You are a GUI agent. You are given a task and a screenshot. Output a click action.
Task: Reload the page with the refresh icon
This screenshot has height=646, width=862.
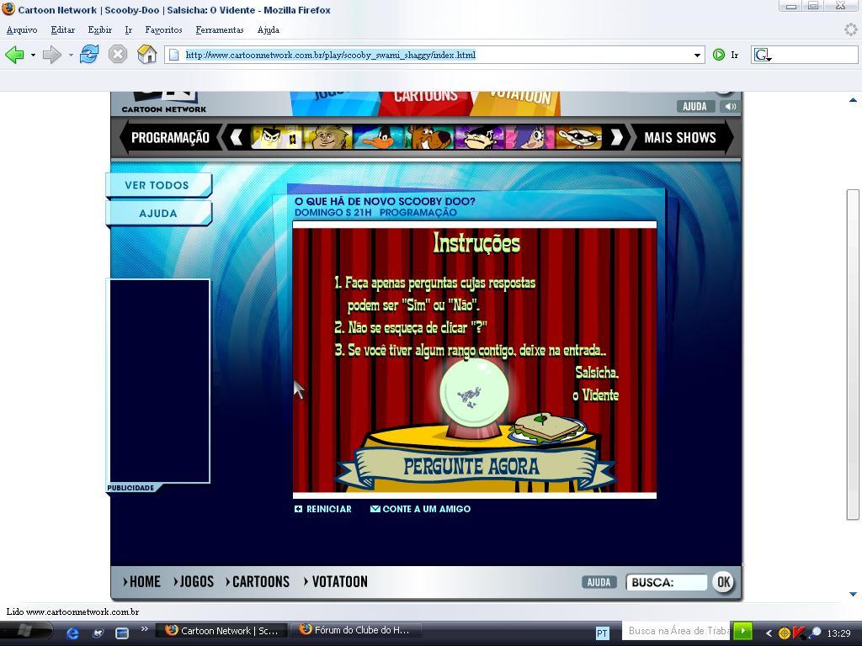[89, 55]
